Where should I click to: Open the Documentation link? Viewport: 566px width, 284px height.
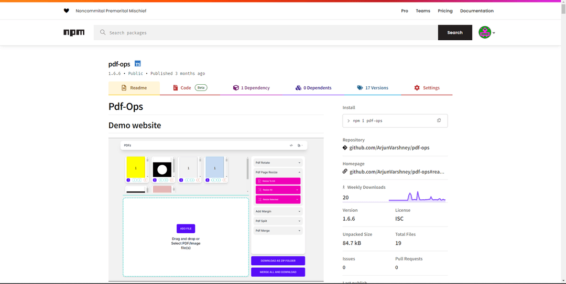pyautogui.click(x=477, y=11)
